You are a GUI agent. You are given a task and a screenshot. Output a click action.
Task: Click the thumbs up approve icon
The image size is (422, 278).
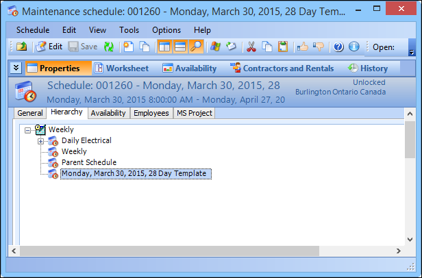(x=303, y=47)
